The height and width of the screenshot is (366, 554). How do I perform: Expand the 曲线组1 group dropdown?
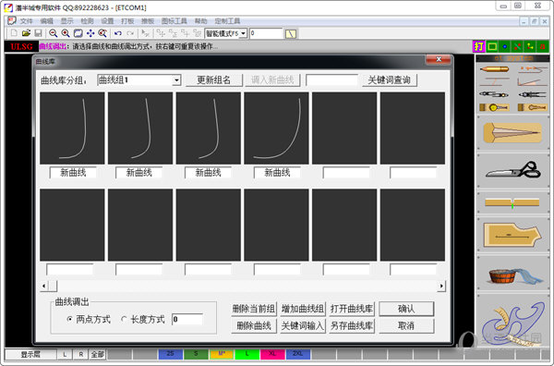coord(176,80)
